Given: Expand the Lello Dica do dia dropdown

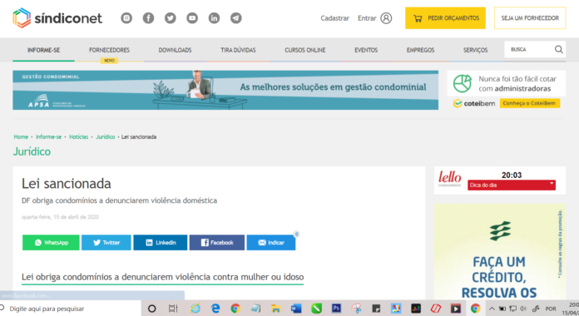Looking at the screenshot, I should tap(512, 185).
